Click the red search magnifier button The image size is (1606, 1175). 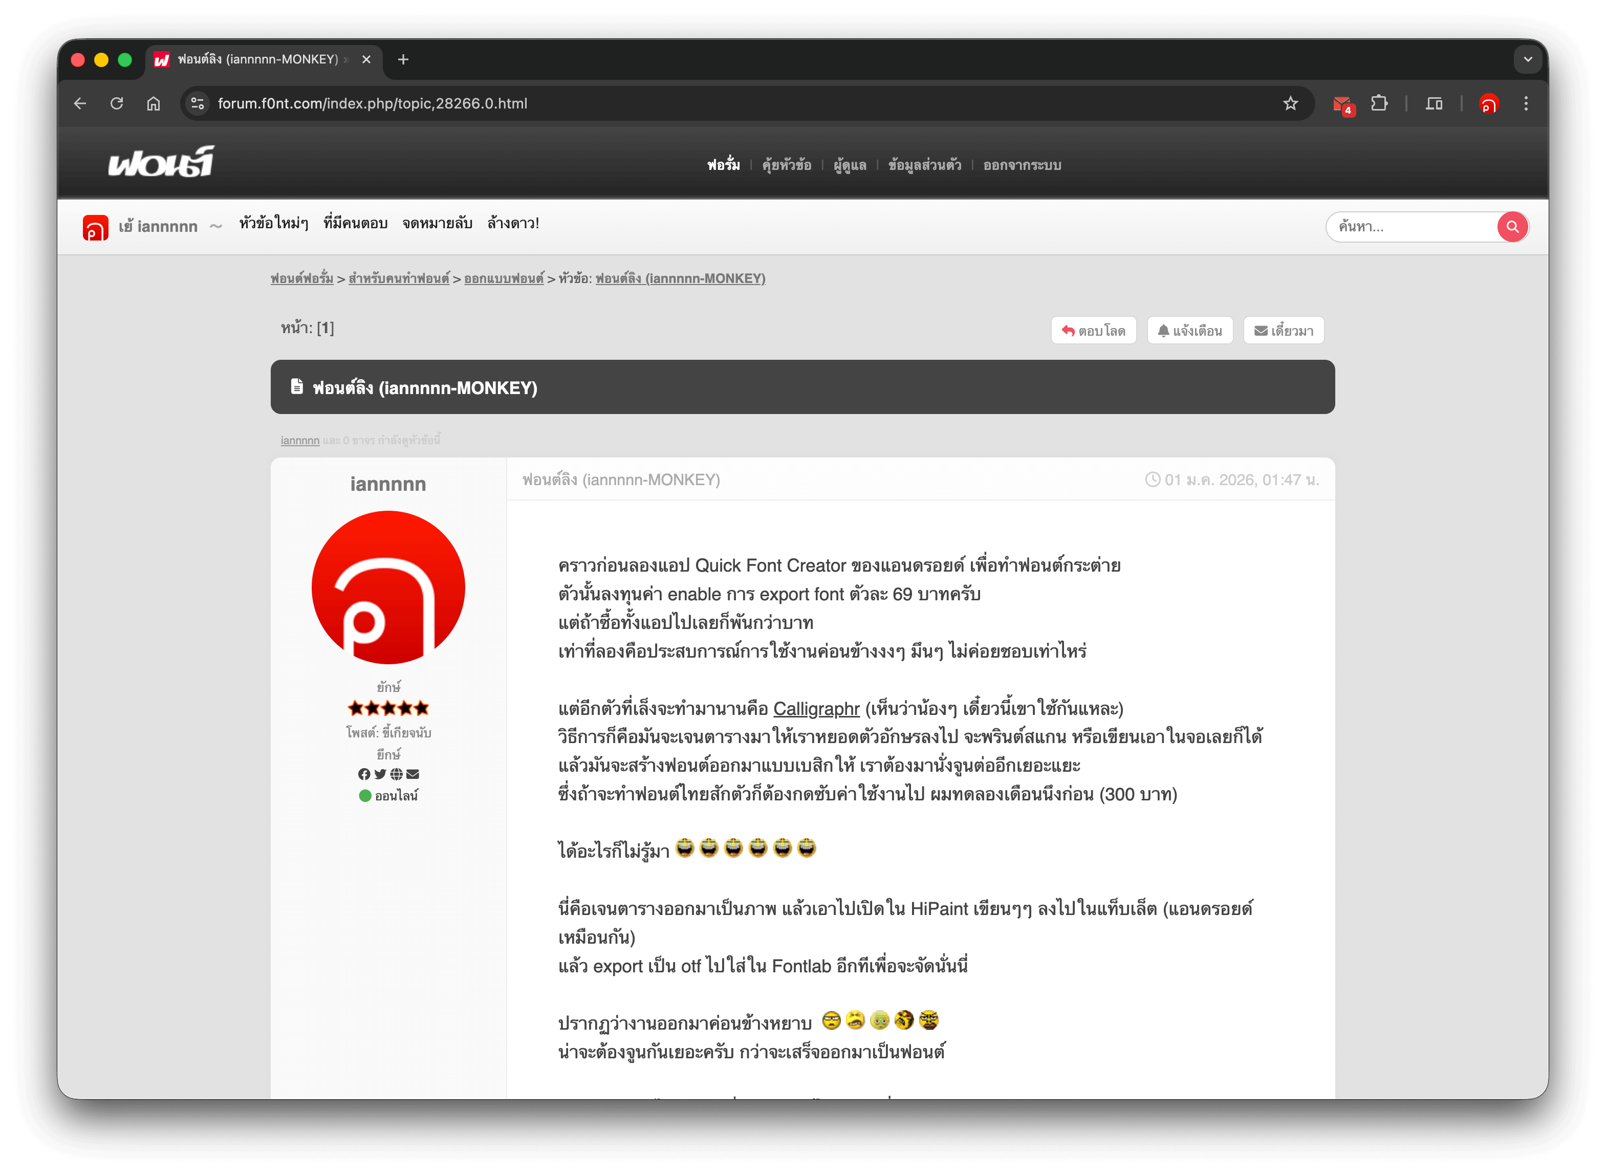1511,227
